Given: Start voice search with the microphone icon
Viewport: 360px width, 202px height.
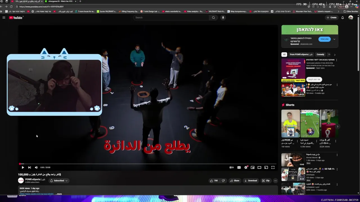Looking at the screenshot, I should coord(223,18).
